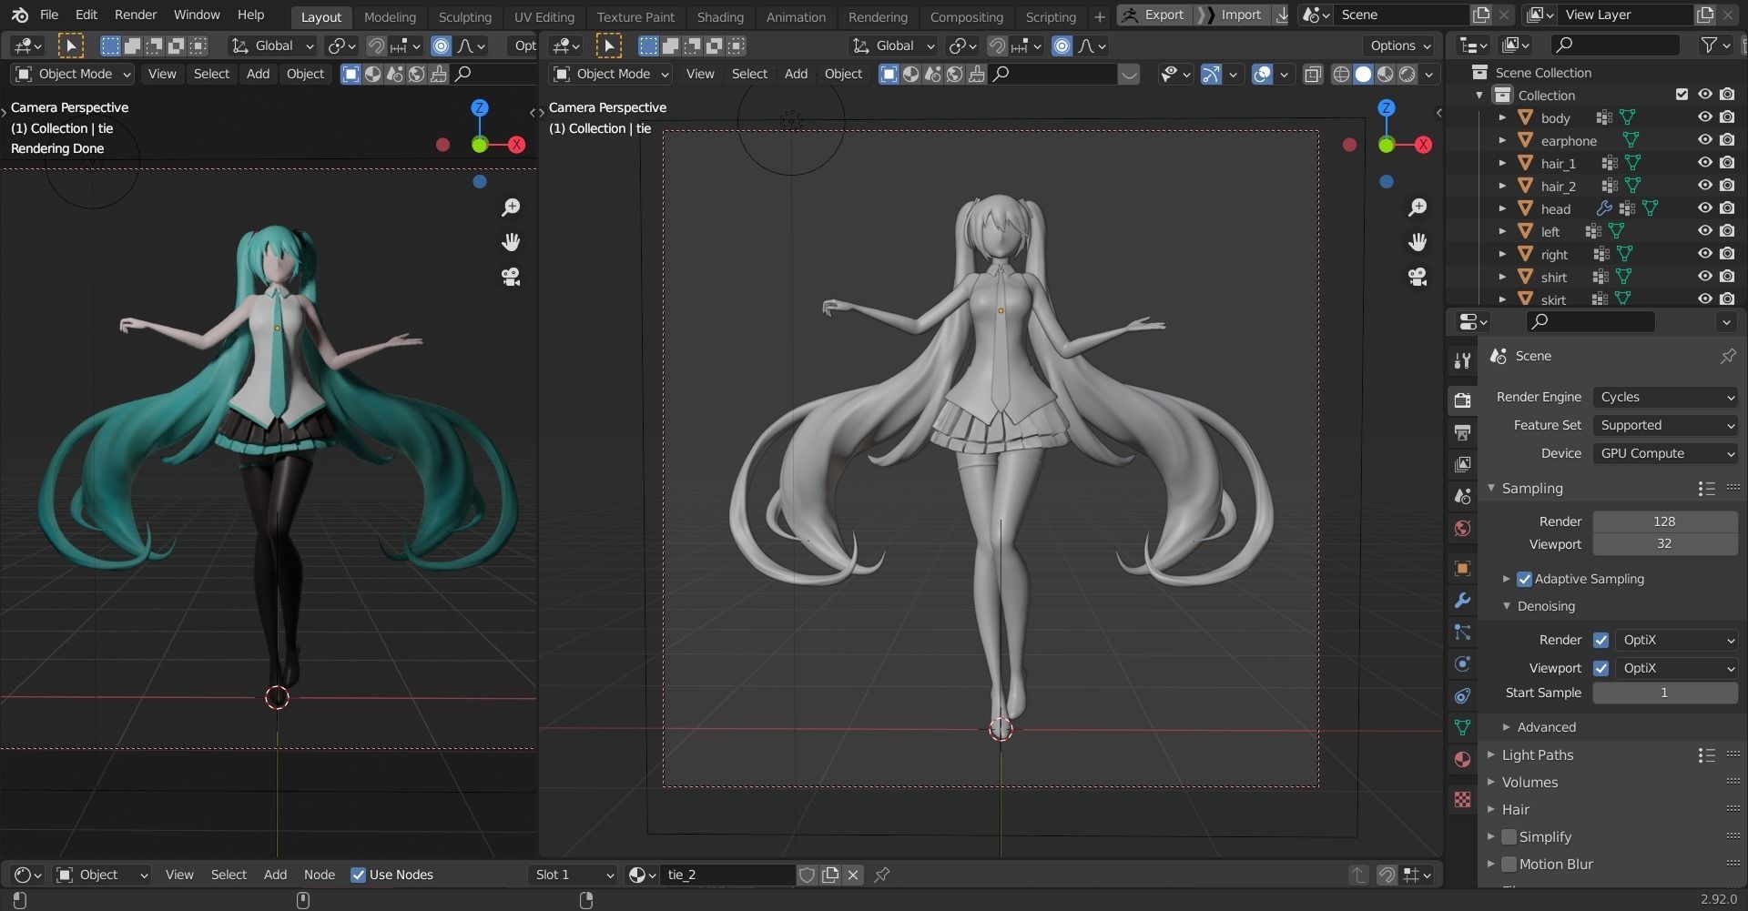This screenshot has height=911, width=1748.
Task: Enable the Simplify checkbox
Action: [x=1509, y=837]
